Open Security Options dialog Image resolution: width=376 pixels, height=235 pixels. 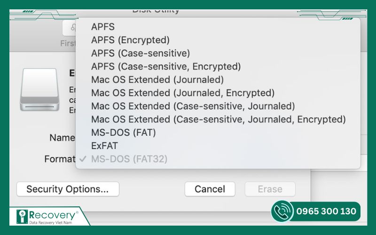point(68,189)
